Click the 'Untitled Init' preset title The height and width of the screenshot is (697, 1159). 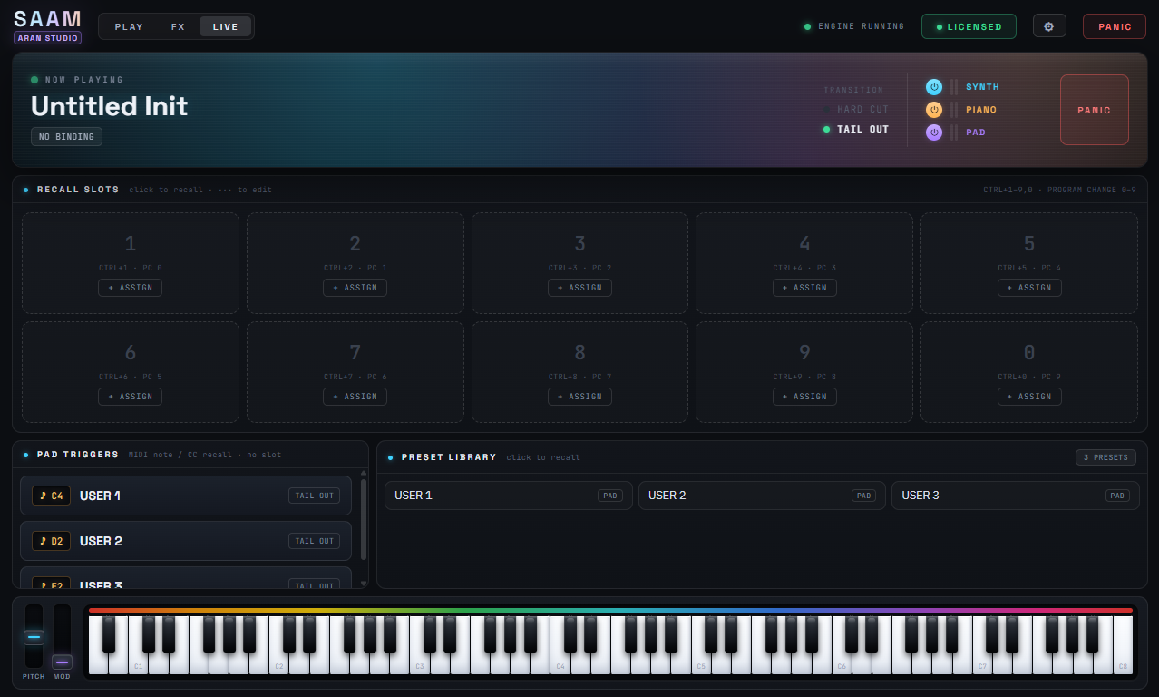point(110,106)
